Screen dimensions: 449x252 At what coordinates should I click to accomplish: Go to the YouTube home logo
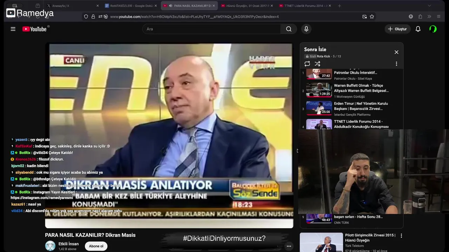pos(34,29)
